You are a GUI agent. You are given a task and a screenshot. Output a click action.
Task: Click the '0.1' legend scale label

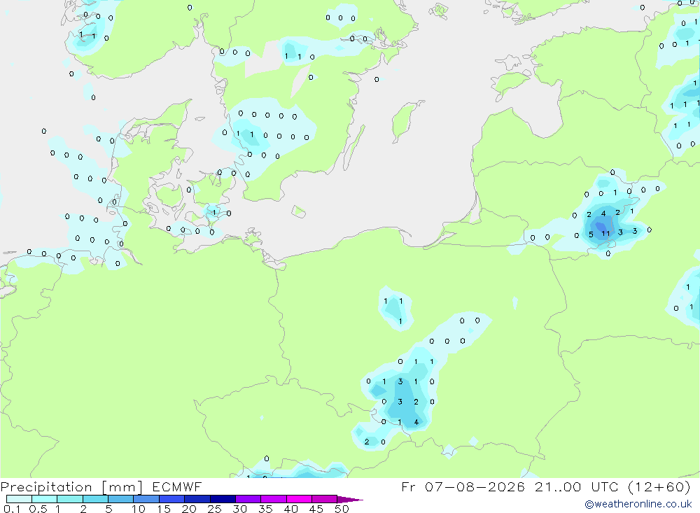point(12,509)
